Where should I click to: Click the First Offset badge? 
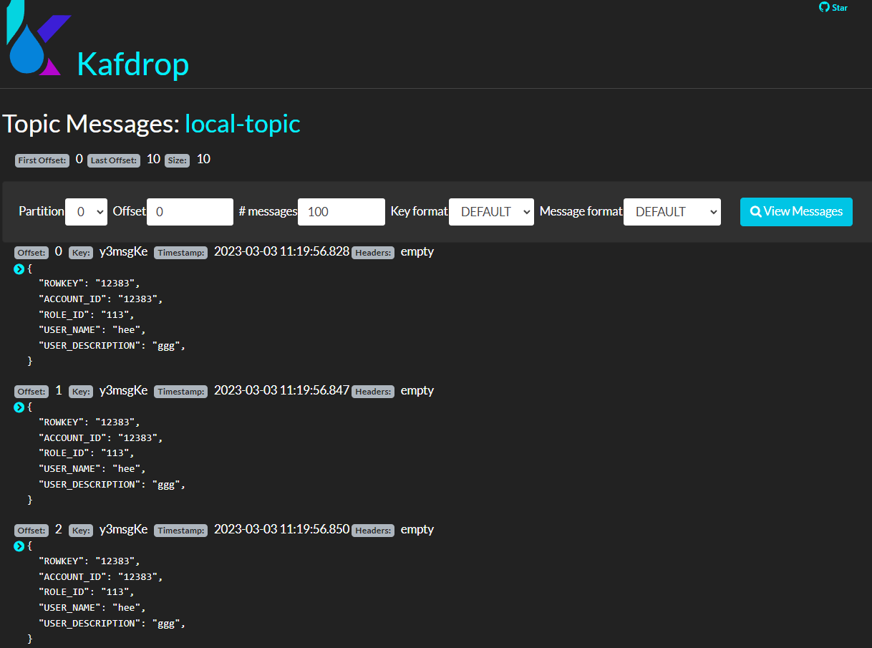[x=42, y=160]
